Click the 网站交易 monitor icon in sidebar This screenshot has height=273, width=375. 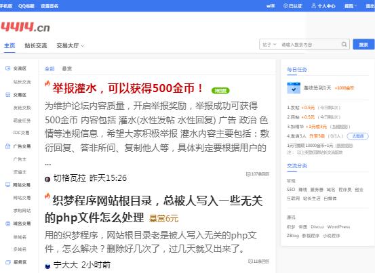click(7, 185)
